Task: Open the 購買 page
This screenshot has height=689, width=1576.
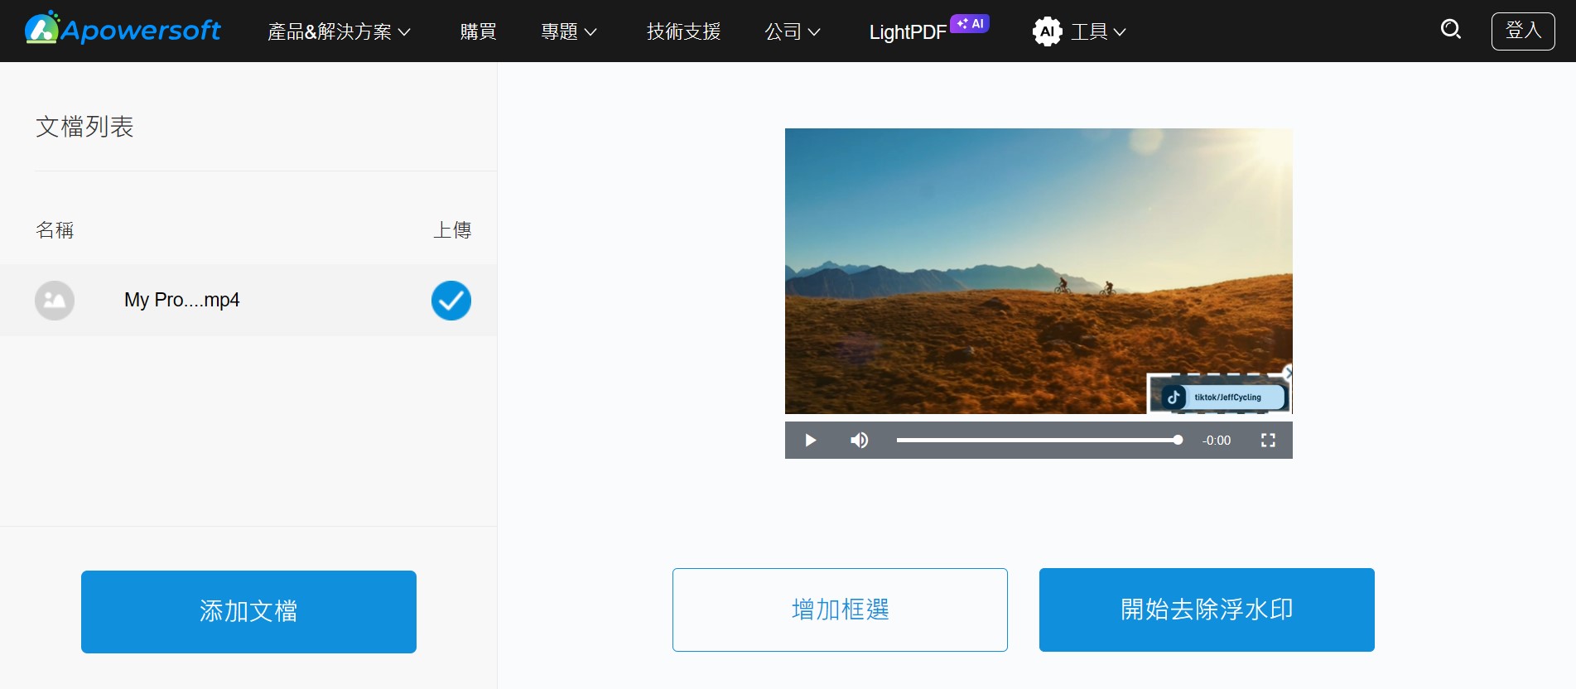Action: [x=478, y=31]
